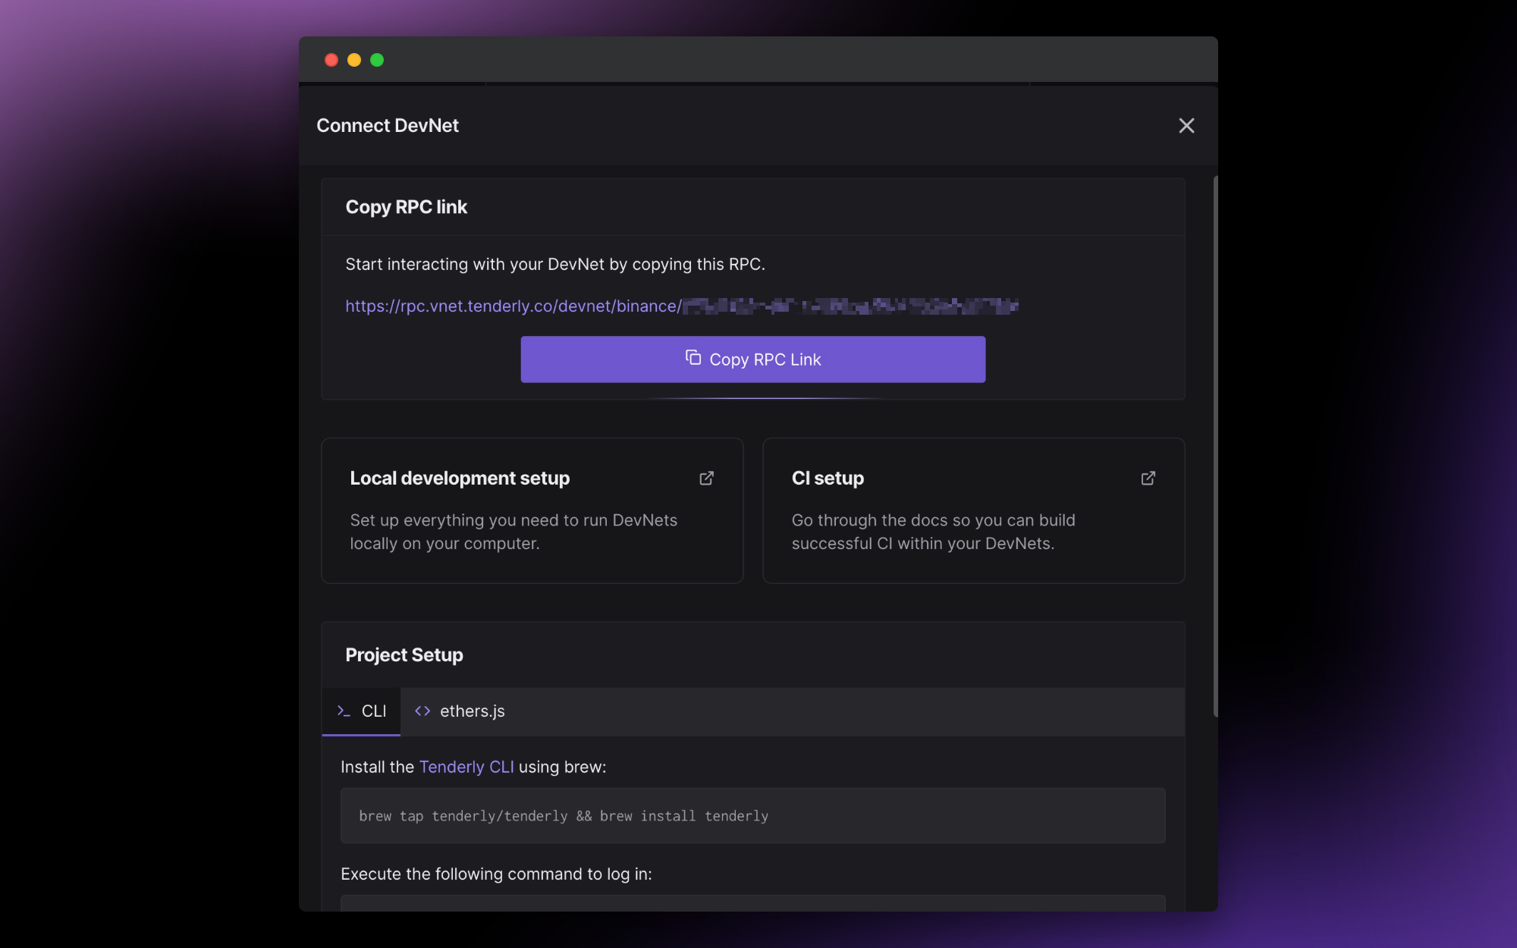Screen dimensions: 1517x948
Task: Open Local development setup external link icon
Action: click(x=706, y=478)
